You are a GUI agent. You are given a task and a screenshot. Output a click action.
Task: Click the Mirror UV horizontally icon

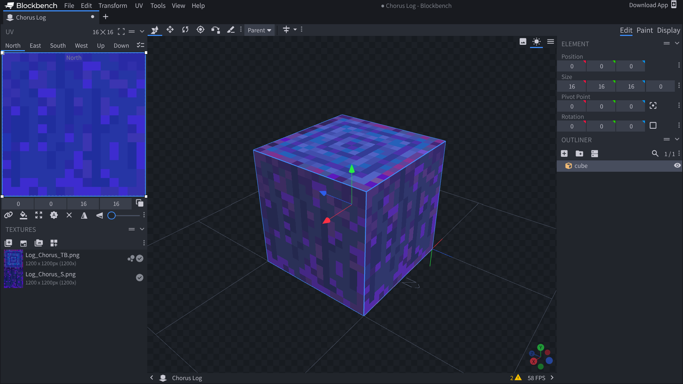(x=84, y=215)
